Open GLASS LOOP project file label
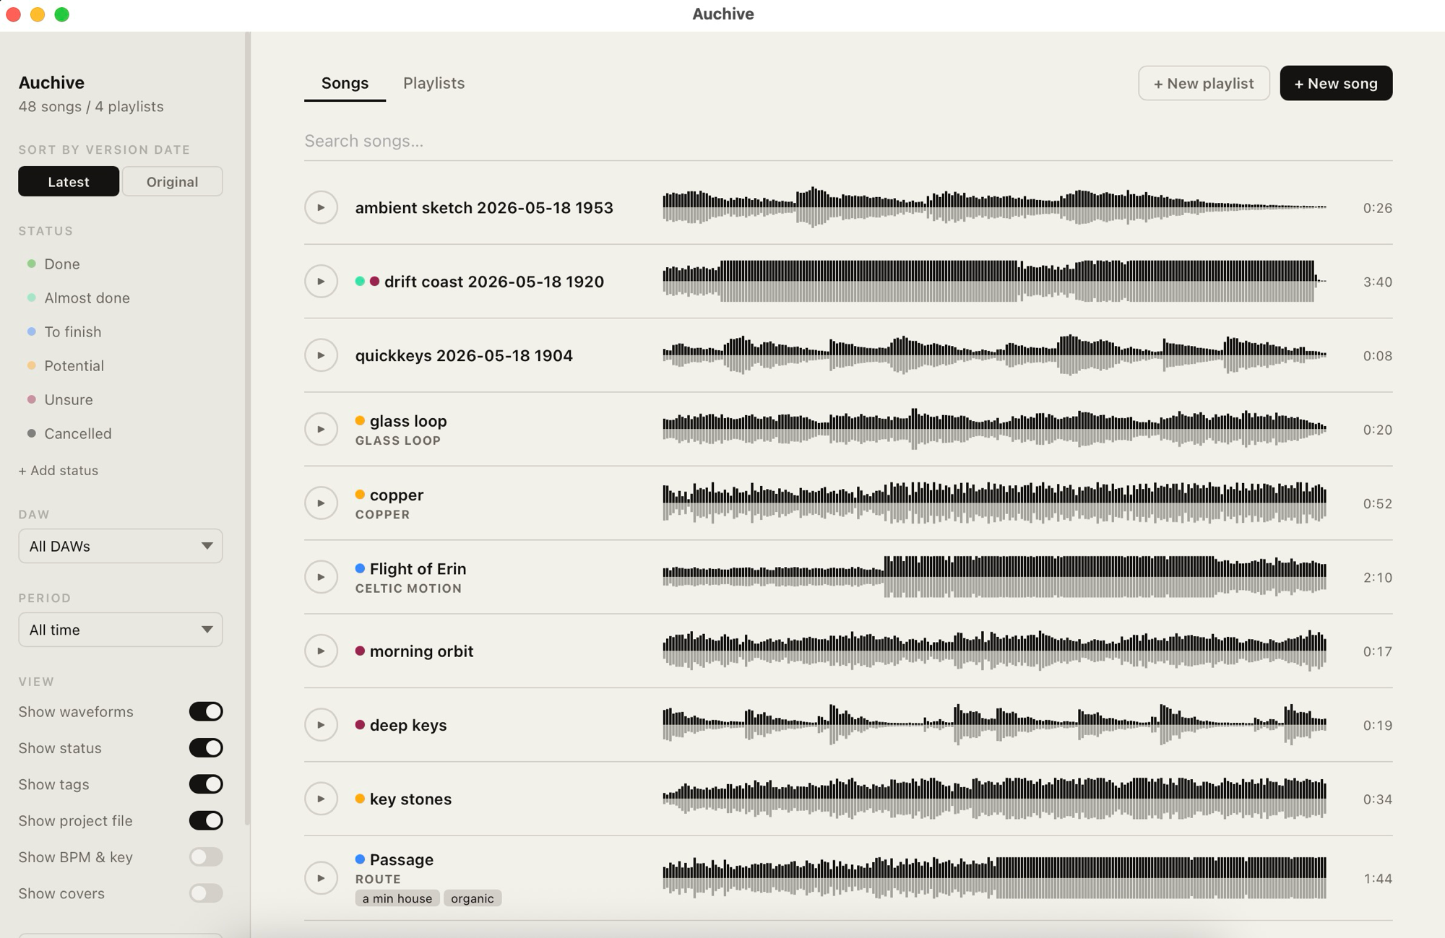Screen dimensions: 1445x938 (397, 440)
